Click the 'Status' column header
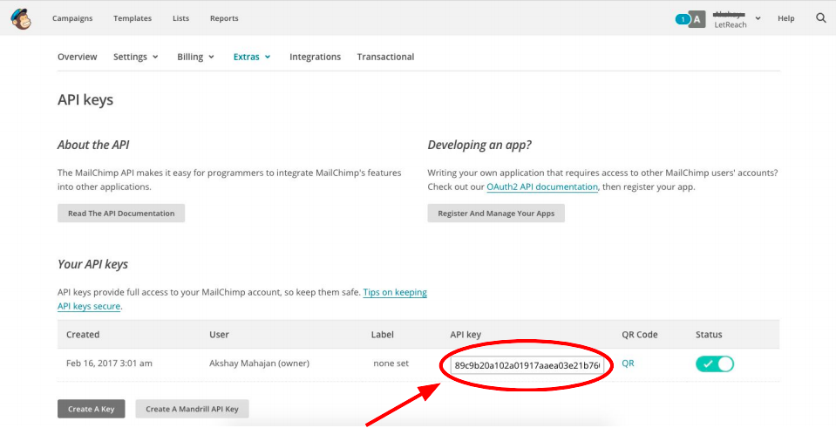836x428 pixels. pyautogui.click(x=709, y=335)
